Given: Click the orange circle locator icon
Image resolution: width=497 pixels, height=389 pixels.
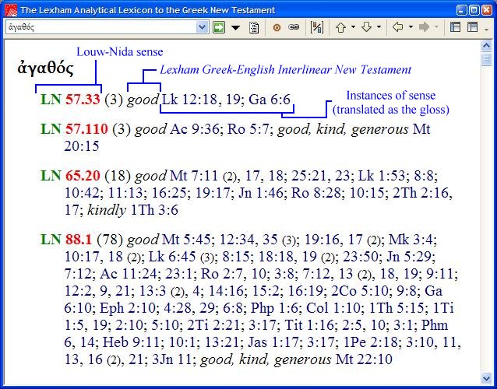Looking at the screenshot, I should point(277,28).
